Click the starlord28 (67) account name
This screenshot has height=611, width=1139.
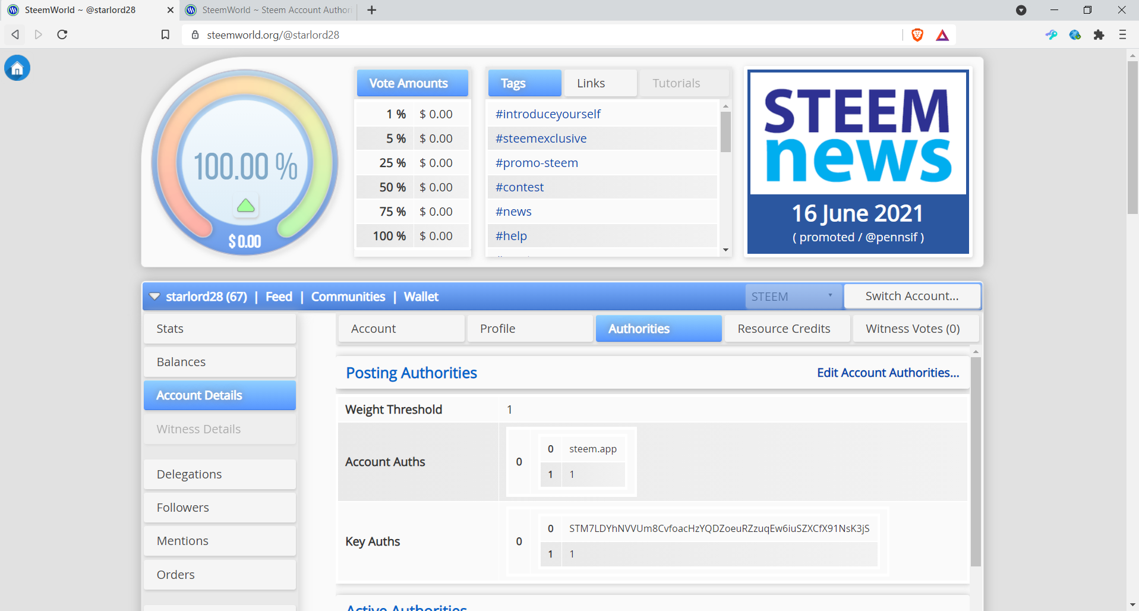[x=206, y=297]
